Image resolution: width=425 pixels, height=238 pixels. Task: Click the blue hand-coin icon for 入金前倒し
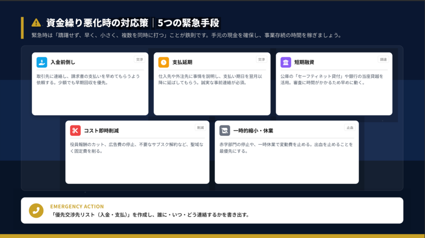[x=42, y=62]
